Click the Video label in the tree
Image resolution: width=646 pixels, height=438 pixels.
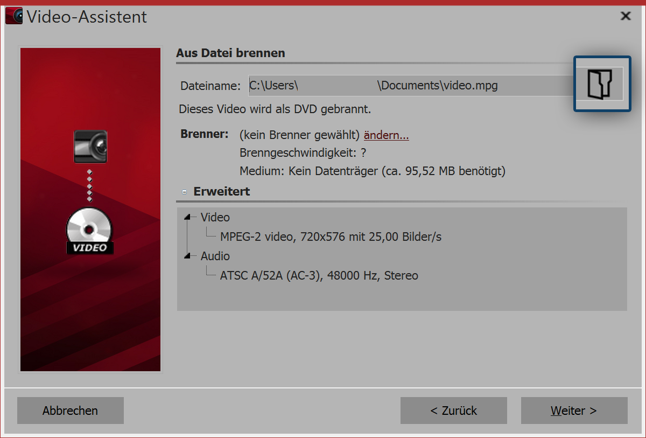coord(215,217)
